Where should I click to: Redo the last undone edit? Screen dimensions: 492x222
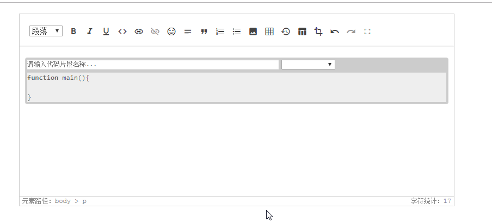(351, 31)
